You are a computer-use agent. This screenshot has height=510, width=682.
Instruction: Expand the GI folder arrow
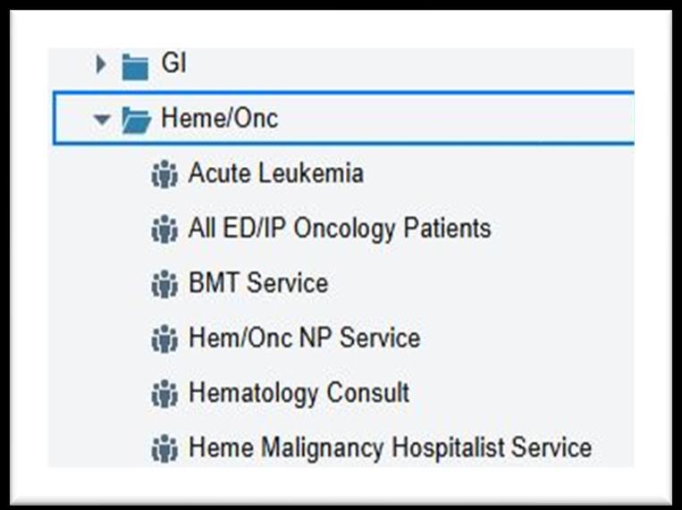coord(101,65)
